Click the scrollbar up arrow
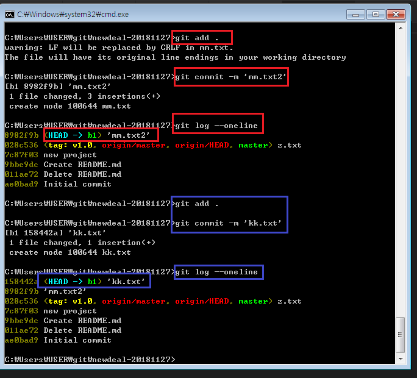 (x=401, y=28)
